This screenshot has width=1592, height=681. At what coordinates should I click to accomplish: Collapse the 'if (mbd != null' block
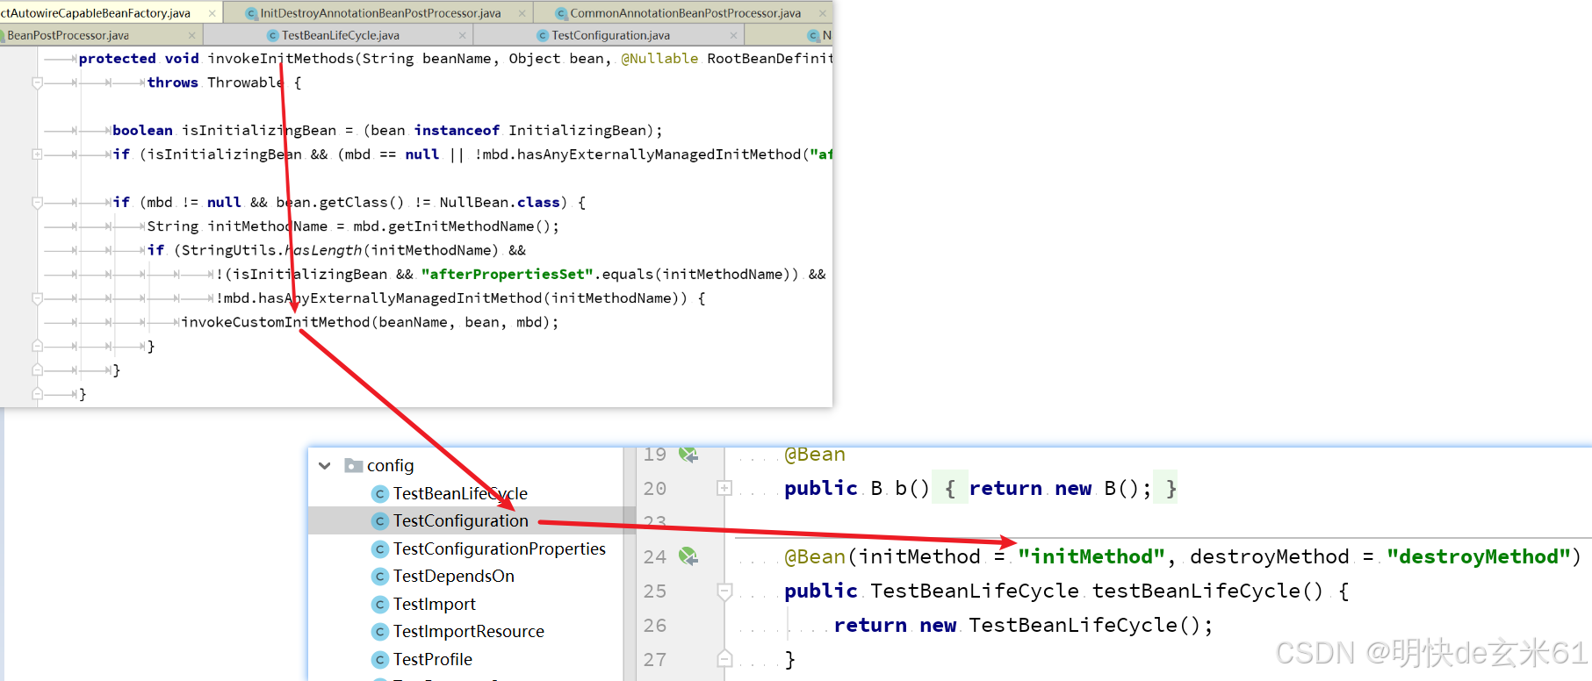click(37, 203)
